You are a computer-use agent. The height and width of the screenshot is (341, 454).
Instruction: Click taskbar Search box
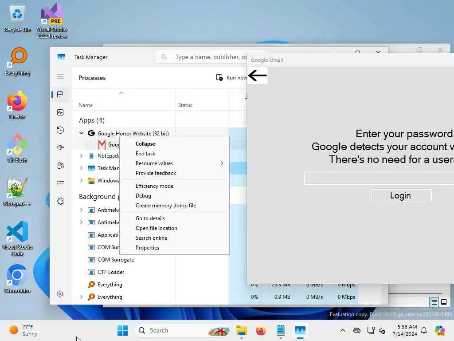pos(182,330)
